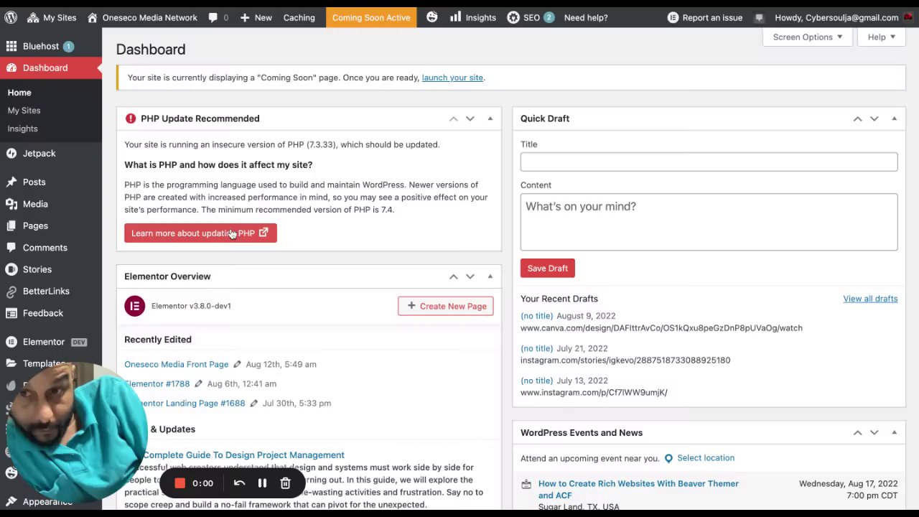919x517 pixels.
Task: Click the Save Draft button
Action: [x=547, y=269]
